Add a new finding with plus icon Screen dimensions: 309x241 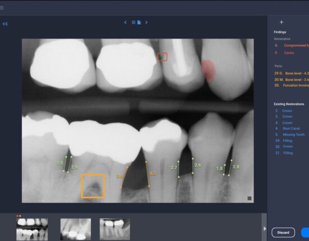[x=282, y=22]
